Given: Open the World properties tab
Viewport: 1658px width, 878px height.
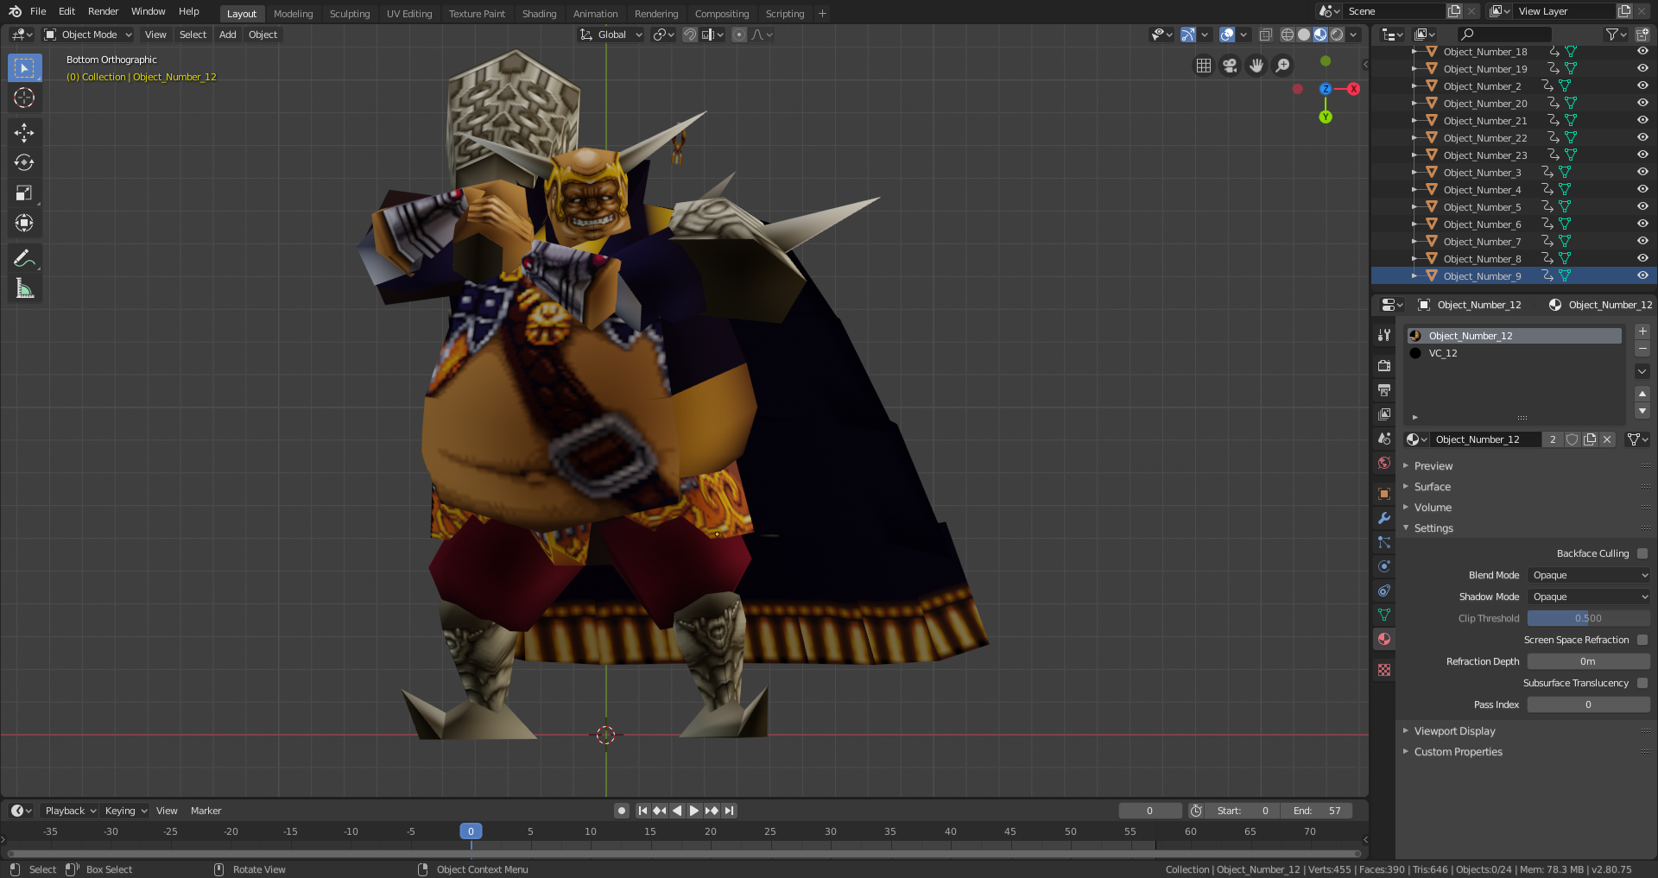Looking at the screenshot, I should point(1384,463).
